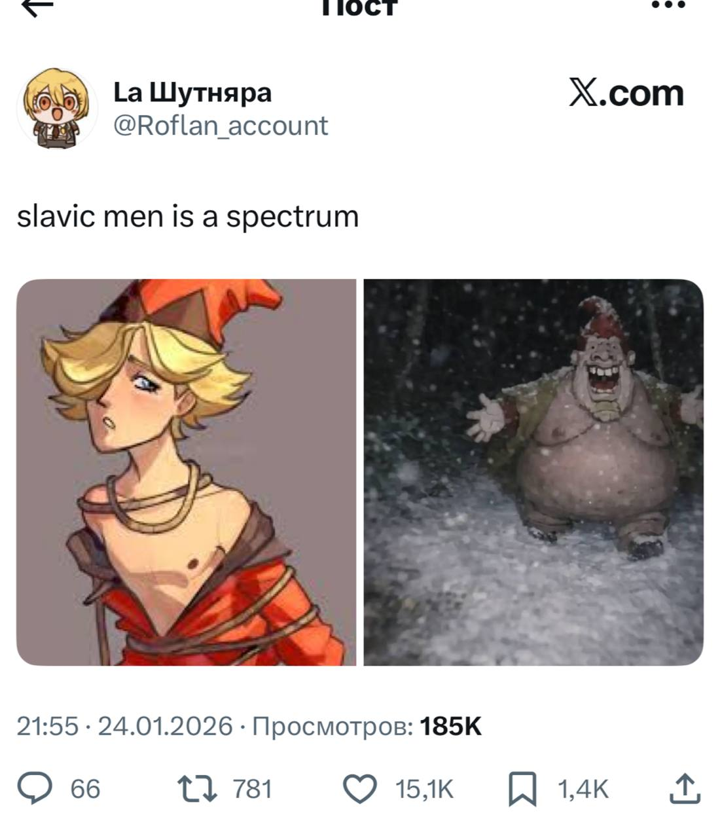This screenshot has height=838, width=720.
Task: Open the 1,4K bookmarks count
Action: coord(583,789)
